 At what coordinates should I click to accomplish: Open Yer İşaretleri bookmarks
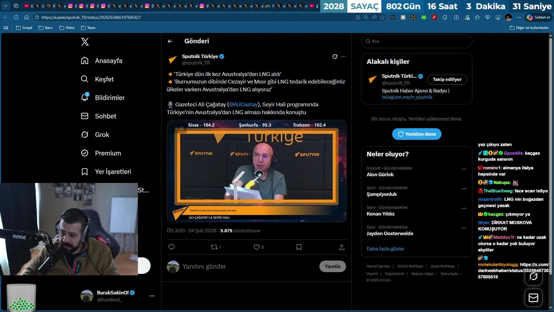[106, 172]
